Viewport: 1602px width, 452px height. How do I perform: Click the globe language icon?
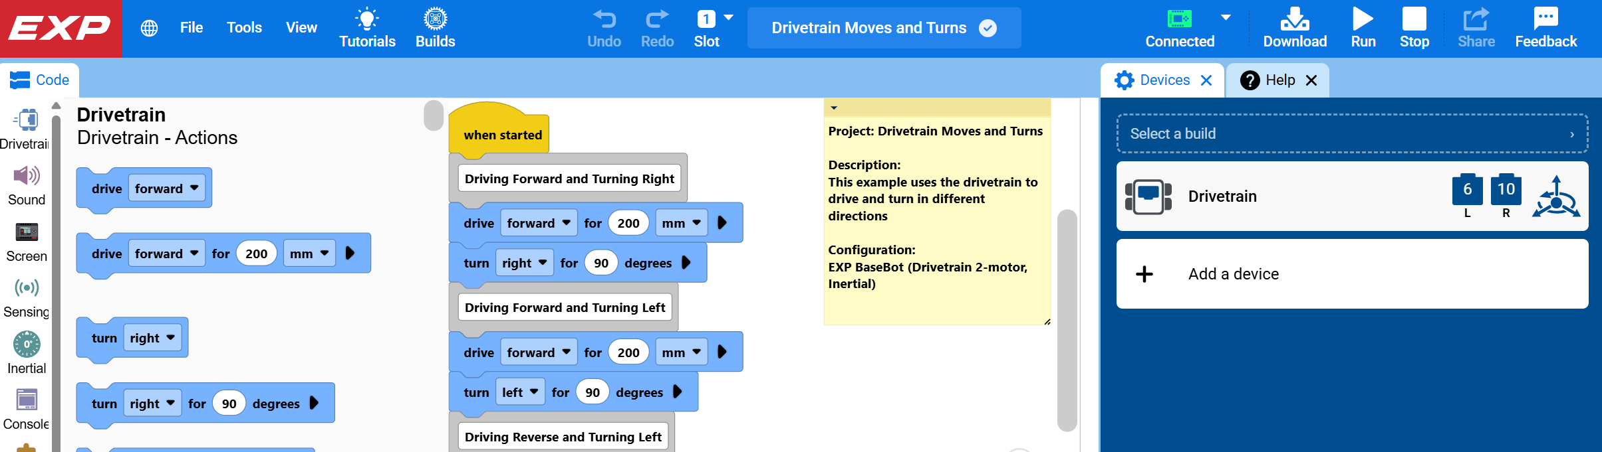click(150, 28)
